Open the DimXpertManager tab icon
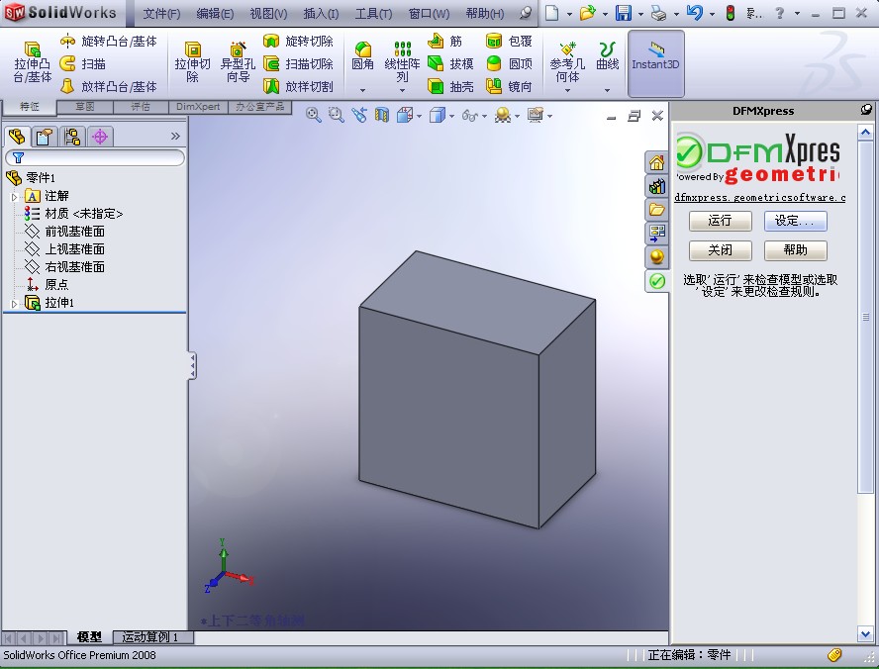Image resolution: width=879 pixels, height=669 pixels. [100, 137]
